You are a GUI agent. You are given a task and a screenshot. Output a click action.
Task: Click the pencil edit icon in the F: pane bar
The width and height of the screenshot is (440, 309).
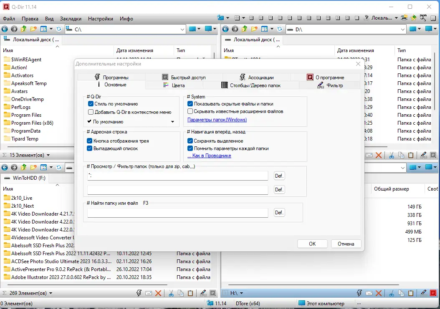[203, 293]
